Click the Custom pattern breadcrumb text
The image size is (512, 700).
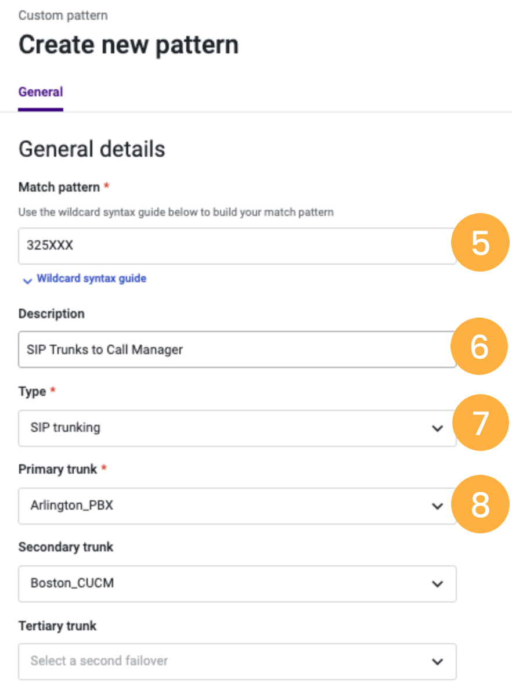tap(63, 16)
